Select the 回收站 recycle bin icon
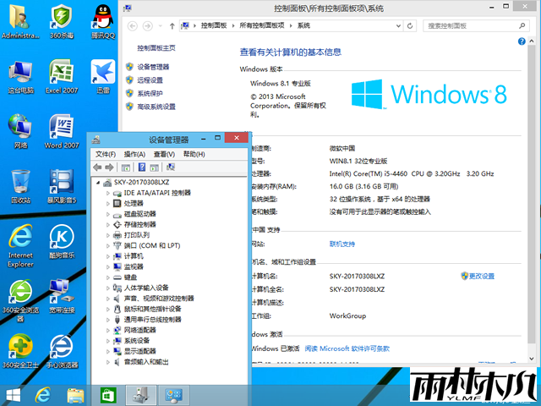 coord(20,186)
